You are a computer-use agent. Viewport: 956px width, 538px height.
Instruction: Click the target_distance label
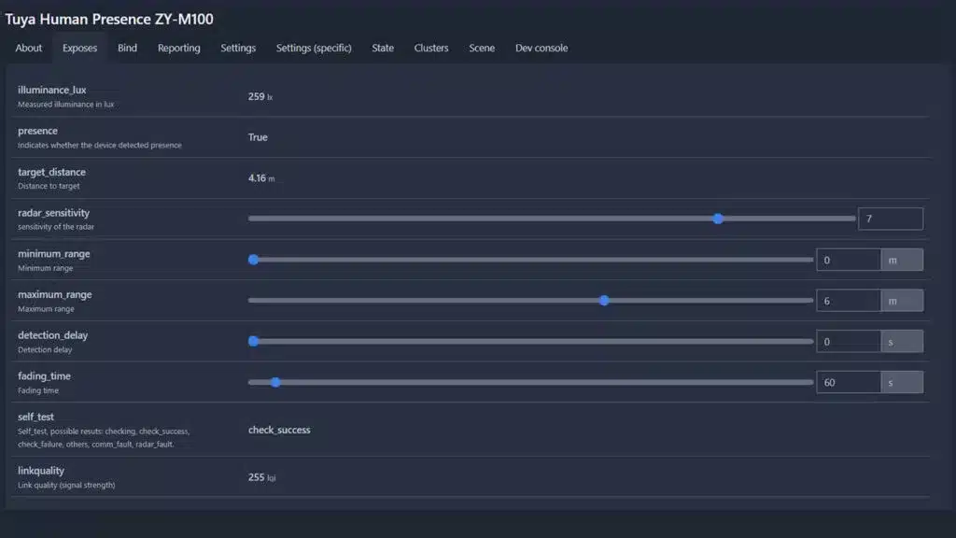(x=52, y=172)
